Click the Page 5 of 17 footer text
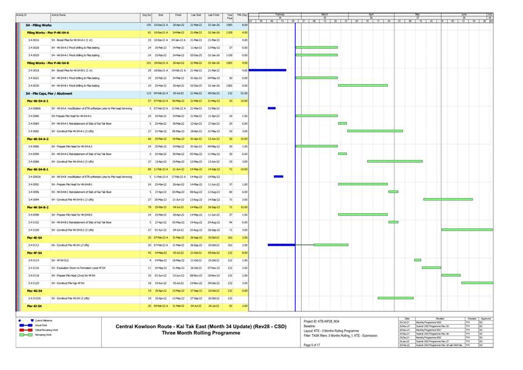This screenshot has height=370, width=523. 311,345
